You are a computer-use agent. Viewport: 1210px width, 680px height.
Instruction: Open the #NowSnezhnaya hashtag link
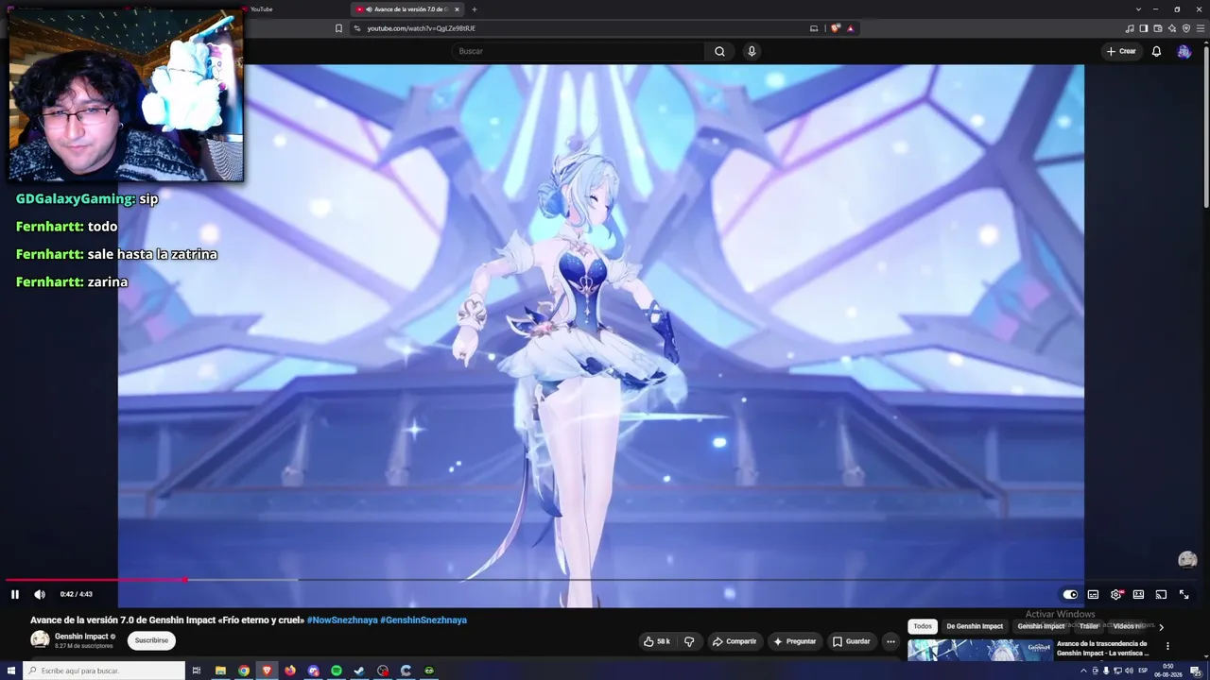[342, 620]
